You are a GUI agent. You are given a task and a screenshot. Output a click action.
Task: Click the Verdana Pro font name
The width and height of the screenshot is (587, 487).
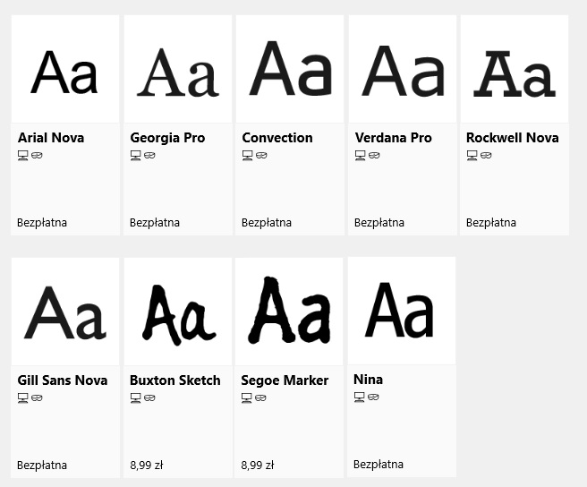point(393,138)
